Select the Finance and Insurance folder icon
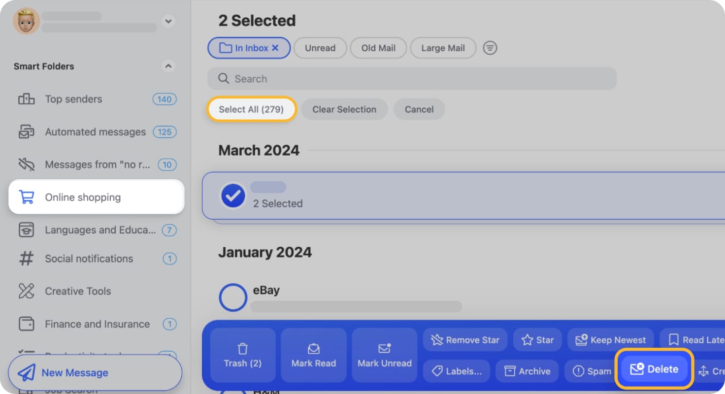This screenshot has height=394, width=725. (x=27, y=324)
